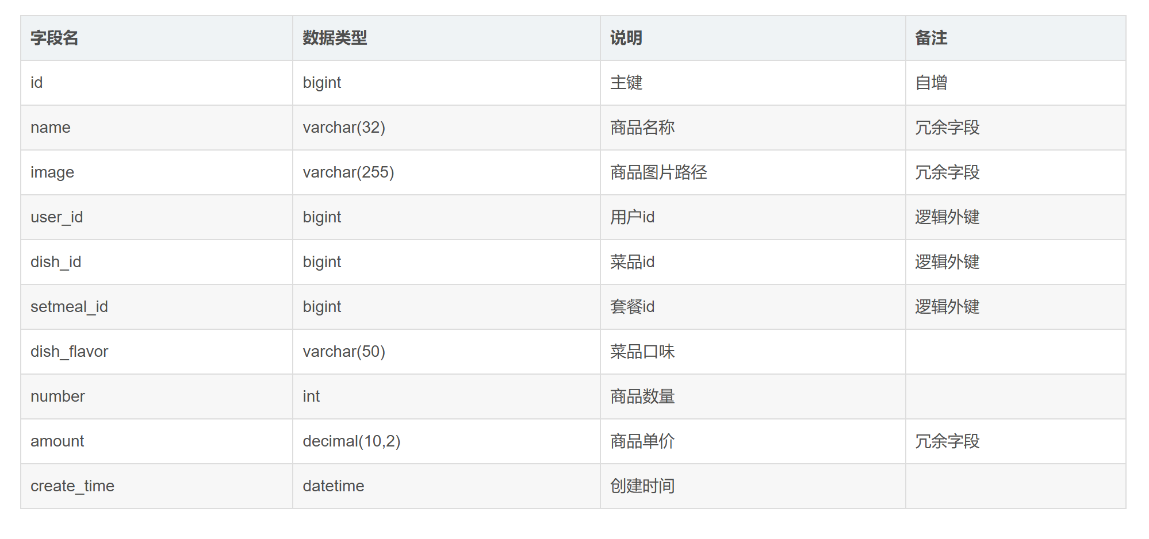
Task: Select the 数据类型 column header
Action: tap(446, 38)
